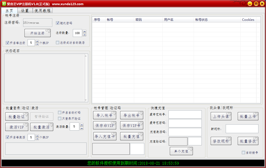This screenshot has width=266, height=168.
Task: Click inside the 新昵称 nickname input field
Action: (242, 128)
